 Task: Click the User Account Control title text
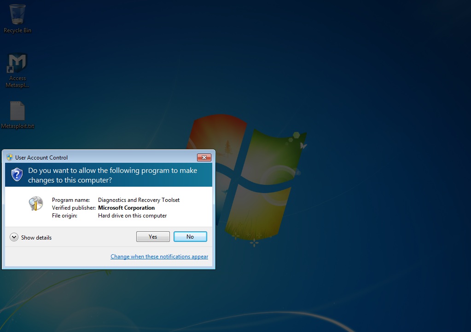coord(41,157)
